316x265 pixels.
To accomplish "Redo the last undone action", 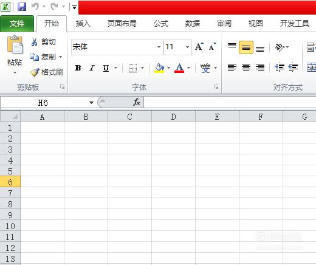I will [54, 7].
